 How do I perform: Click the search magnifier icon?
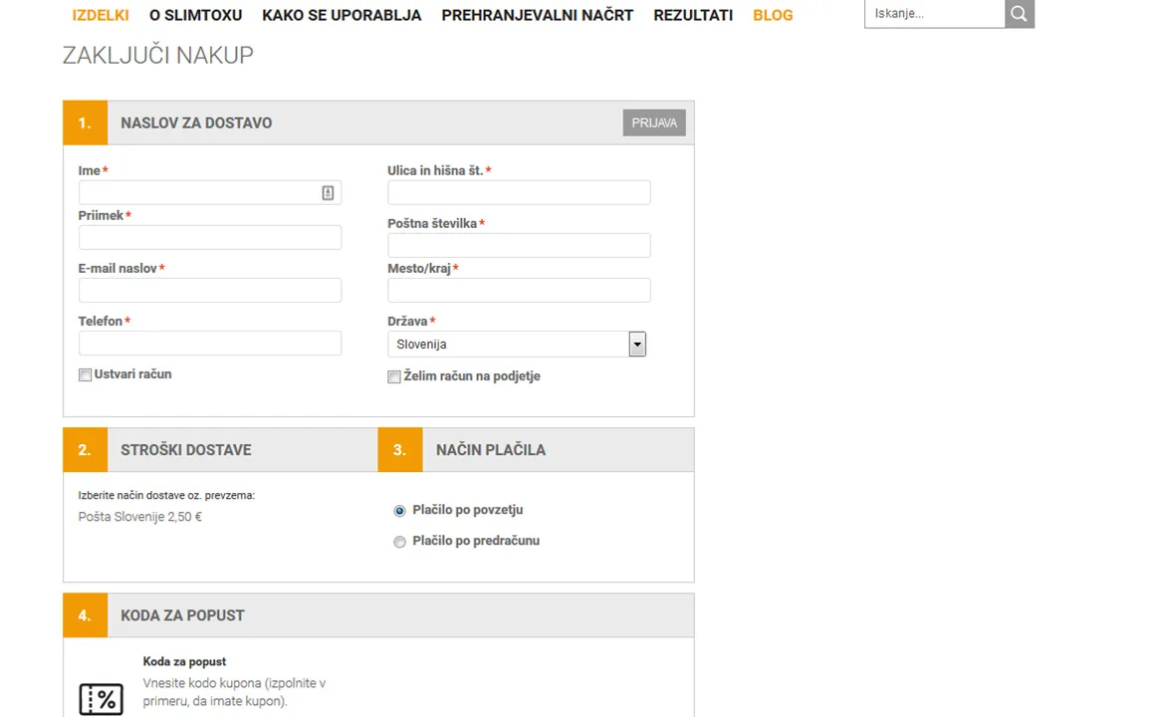tap(1020, 13)
